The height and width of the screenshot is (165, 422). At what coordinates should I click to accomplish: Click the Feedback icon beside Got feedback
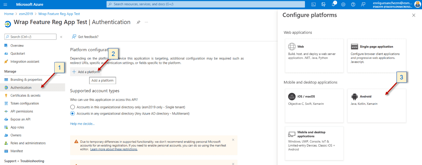(74, 37)
